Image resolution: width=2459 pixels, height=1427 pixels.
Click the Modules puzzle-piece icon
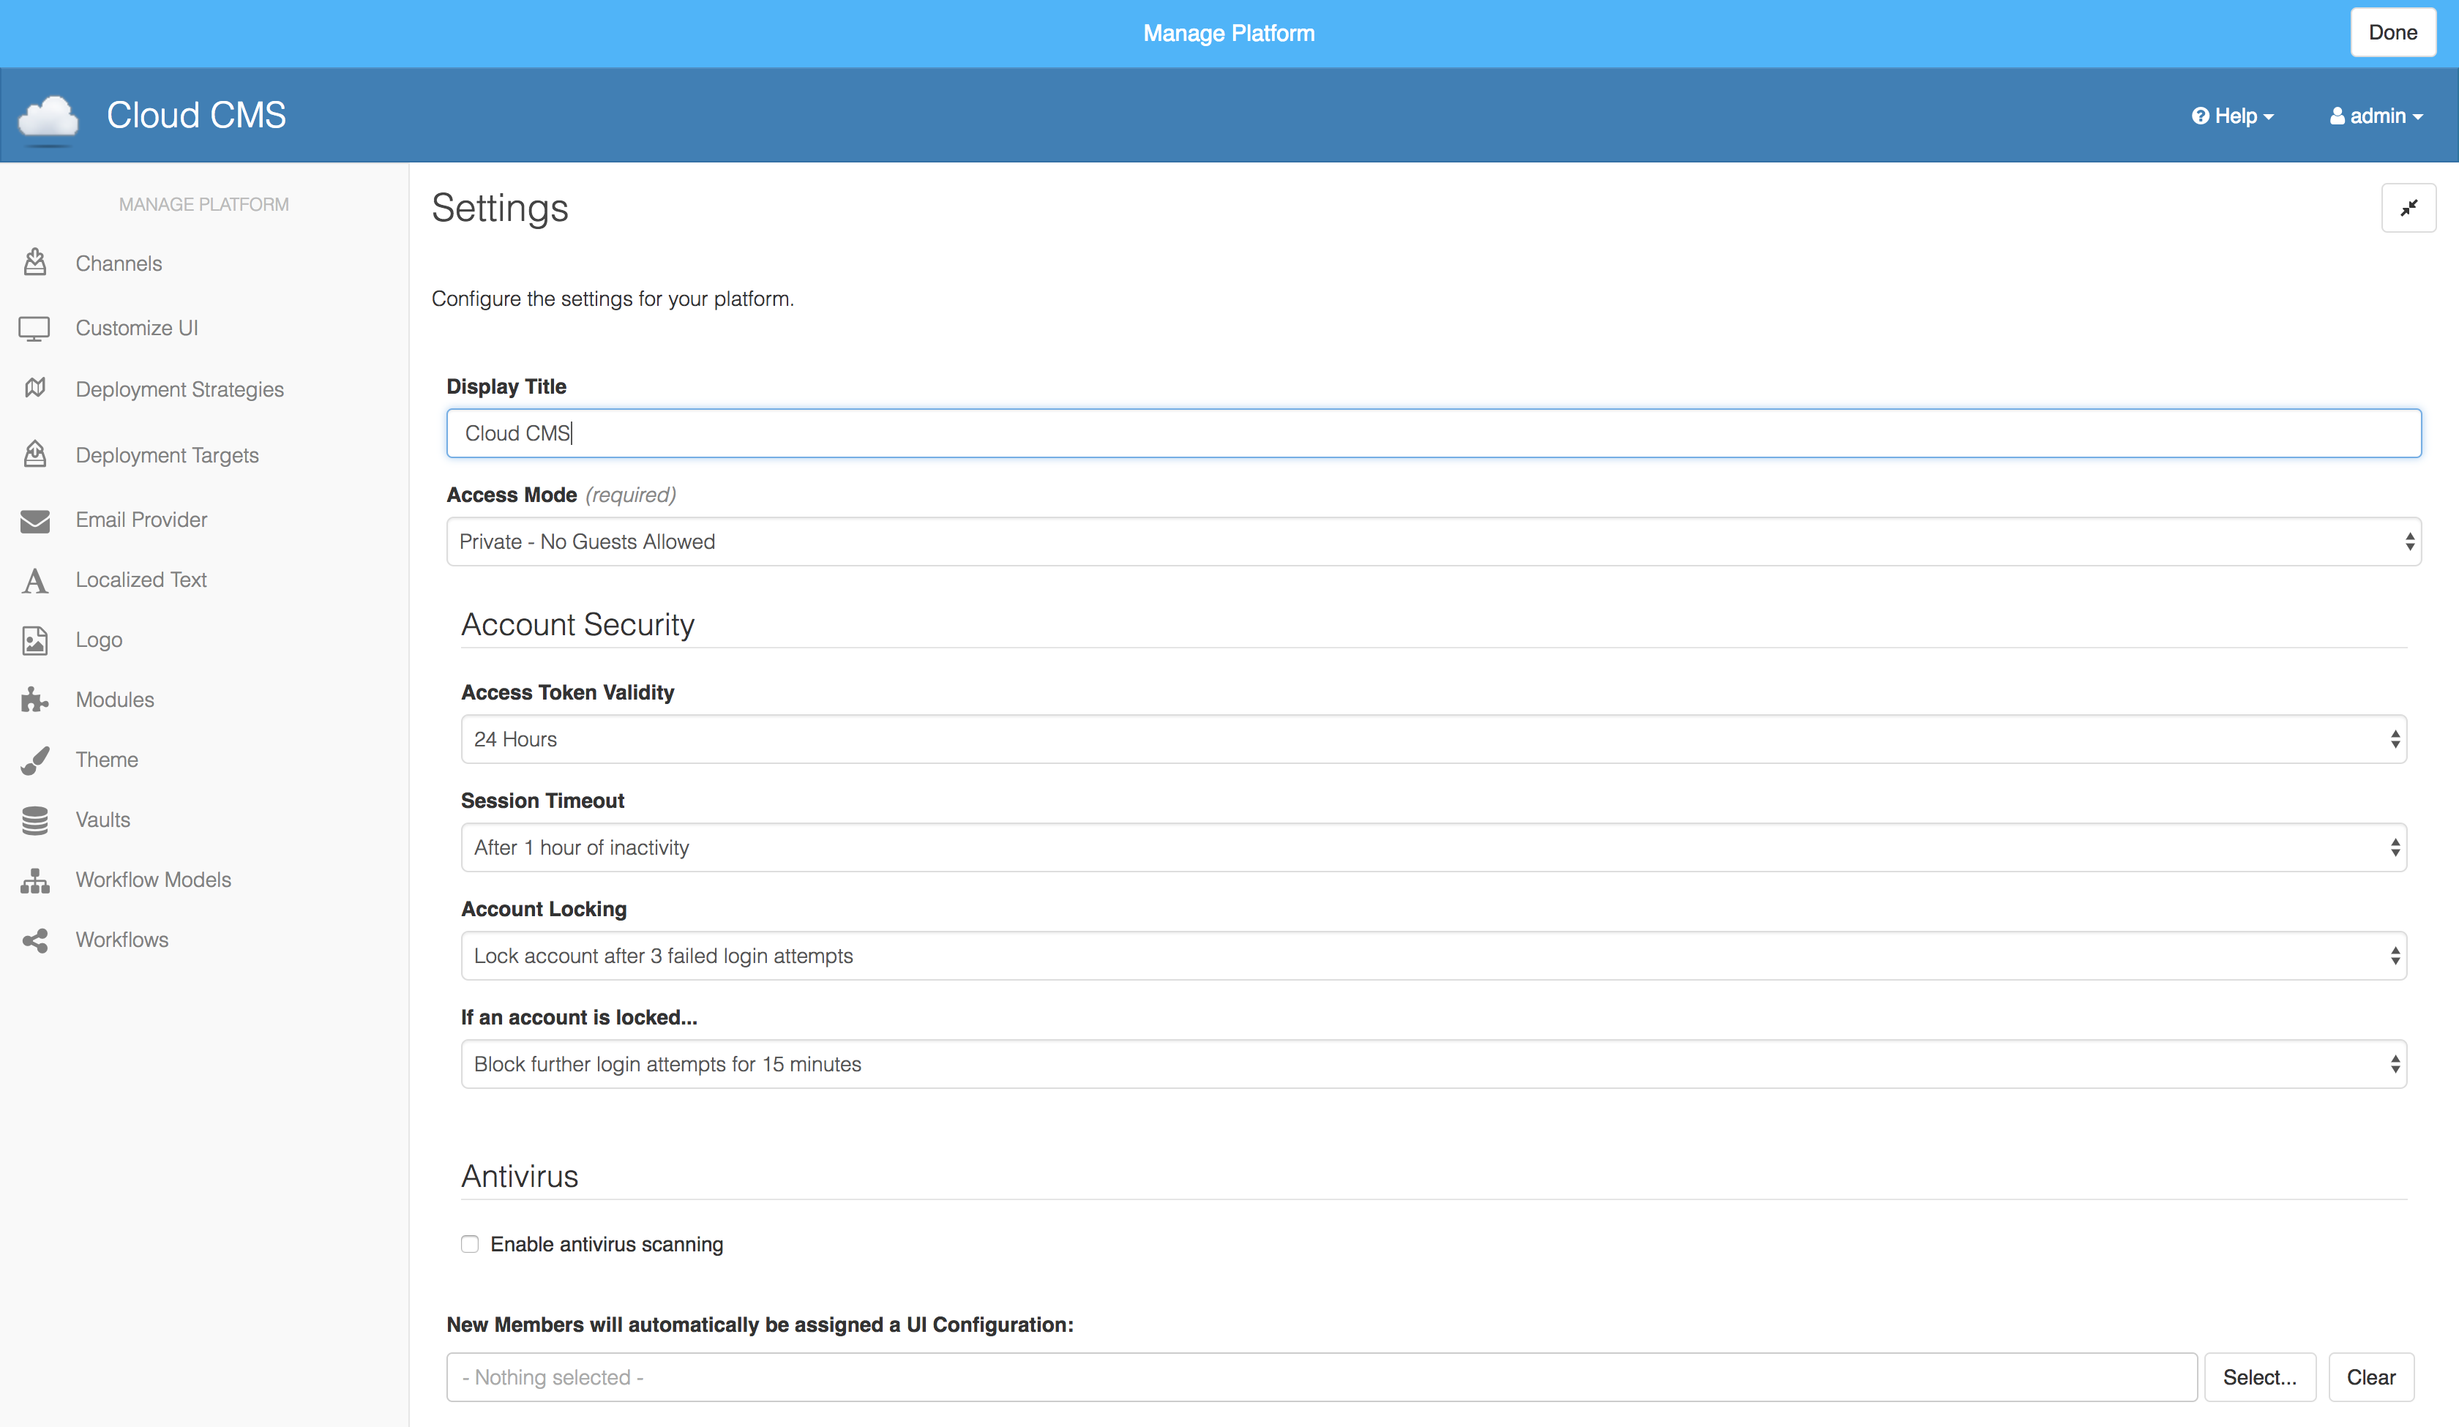coord(35,699)
